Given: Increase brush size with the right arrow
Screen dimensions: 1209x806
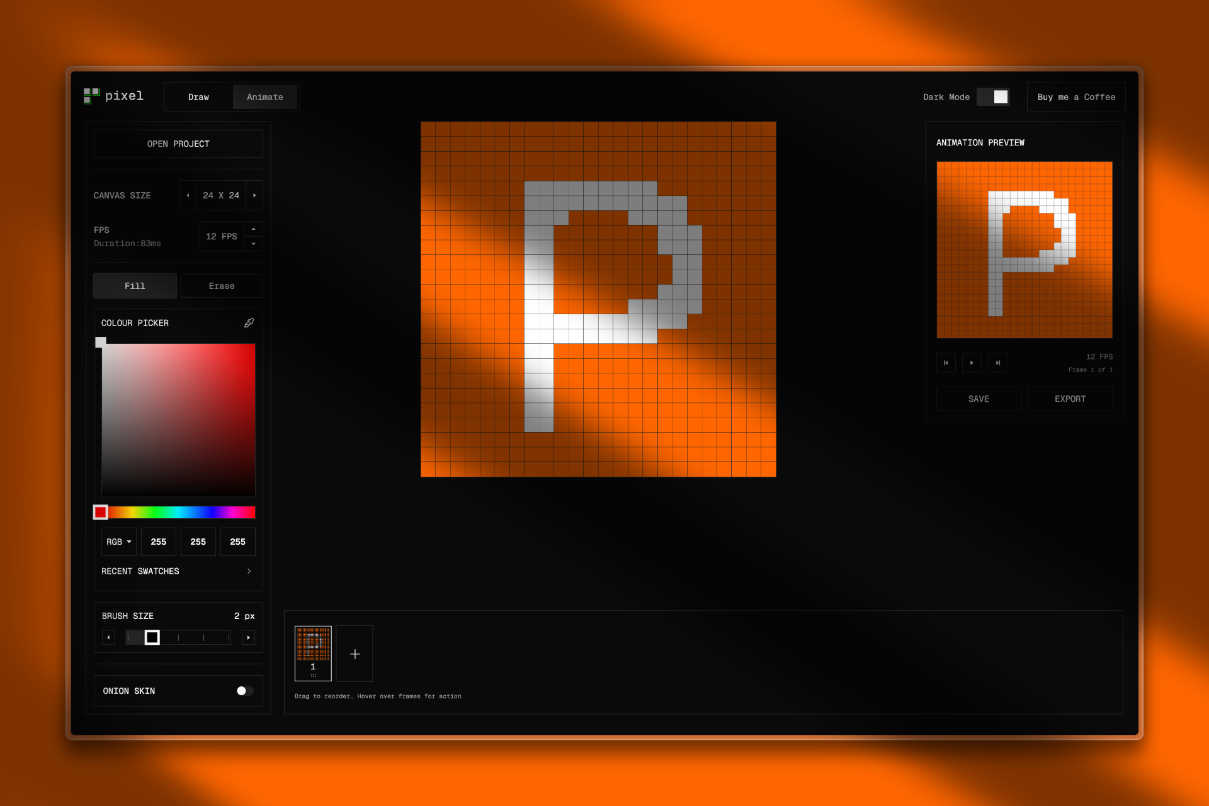Looking at the screenshot, I should [248, 637].
